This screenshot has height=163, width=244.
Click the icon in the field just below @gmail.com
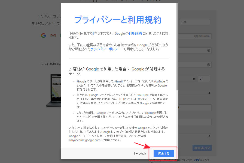click(x=209, y=51)
